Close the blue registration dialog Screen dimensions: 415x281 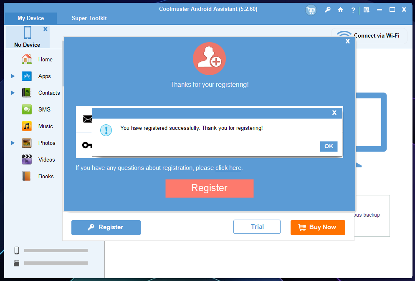click(x=348, y=41)
